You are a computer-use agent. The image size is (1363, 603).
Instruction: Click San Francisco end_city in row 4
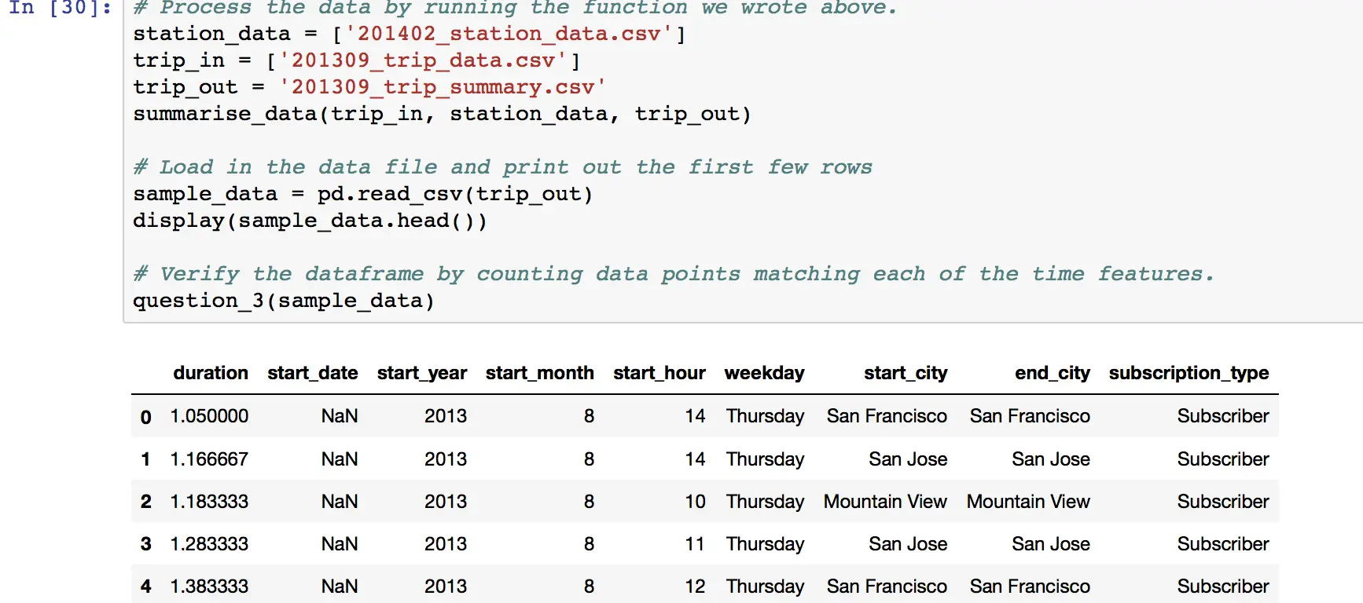coord(1030,587)
